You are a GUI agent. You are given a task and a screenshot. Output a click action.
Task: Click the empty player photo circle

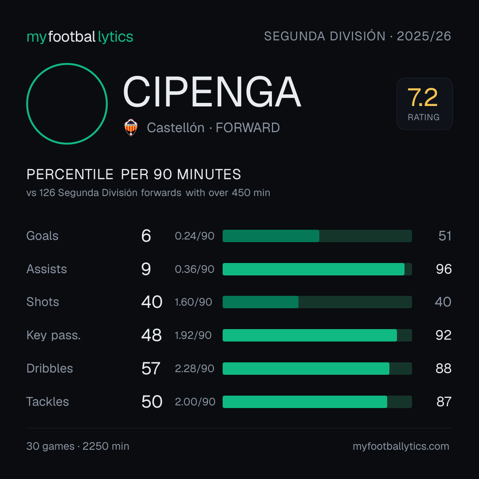(x=67, y=103)
